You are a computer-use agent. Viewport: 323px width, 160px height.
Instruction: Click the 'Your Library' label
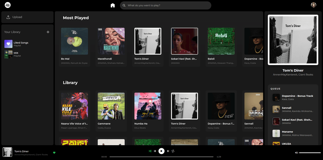(12, 32)
